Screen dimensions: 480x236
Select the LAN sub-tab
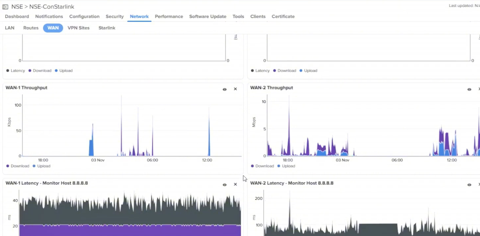pos(10,28)
